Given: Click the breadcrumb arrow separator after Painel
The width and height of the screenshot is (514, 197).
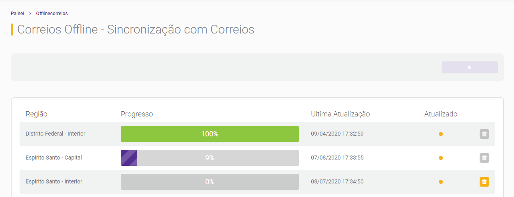Looking at the screenshot, I should pos(30,14).
